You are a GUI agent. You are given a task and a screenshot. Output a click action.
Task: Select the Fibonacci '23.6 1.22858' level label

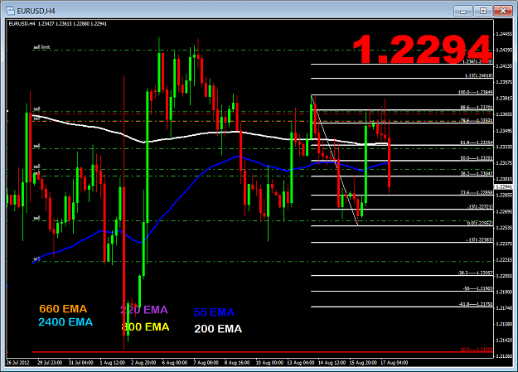click(477, 192)
